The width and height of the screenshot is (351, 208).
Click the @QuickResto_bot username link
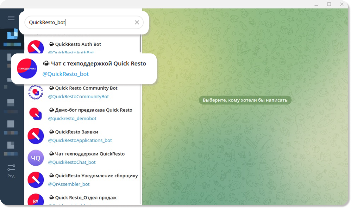coord(66,74)
